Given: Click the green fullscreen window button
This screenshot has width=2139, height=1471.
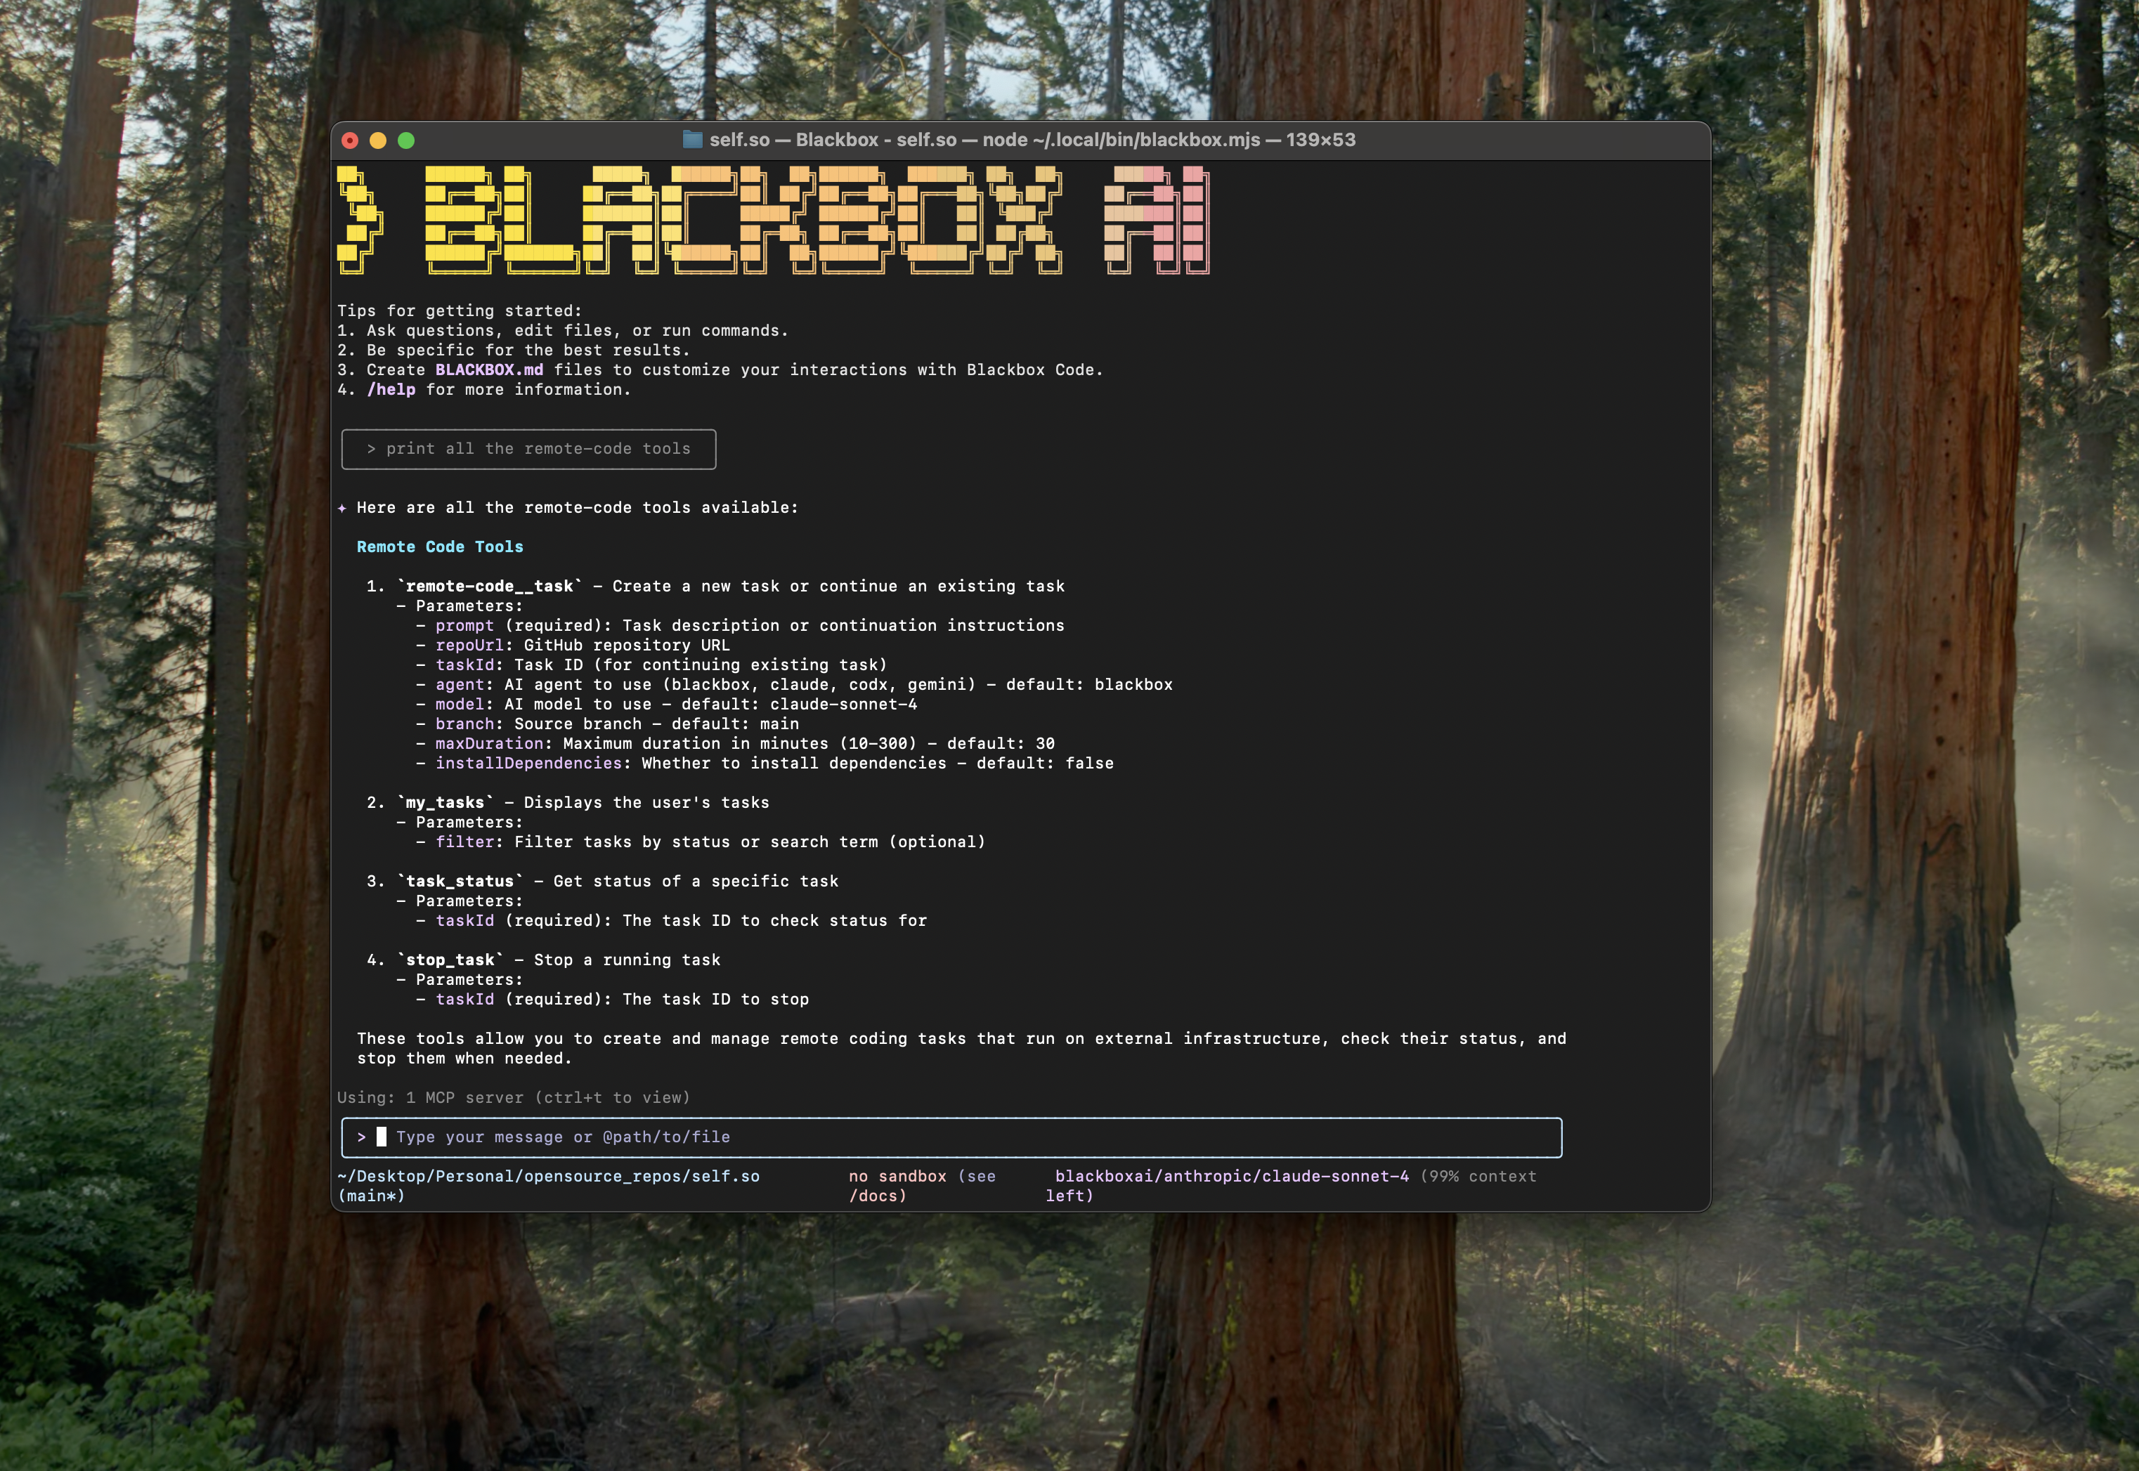Looking at the screenshot, I should tap(405, 140).
